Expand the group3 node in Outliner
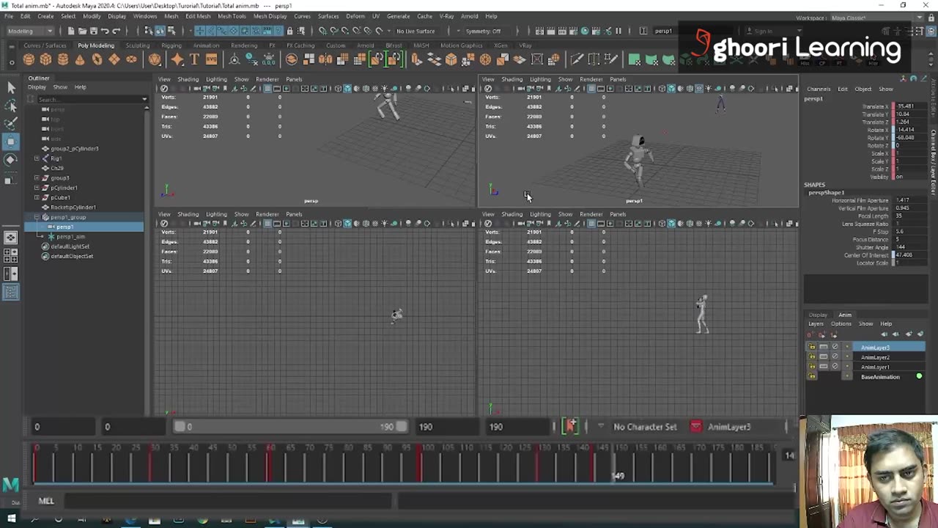938x528 pixels. point(37,177)
